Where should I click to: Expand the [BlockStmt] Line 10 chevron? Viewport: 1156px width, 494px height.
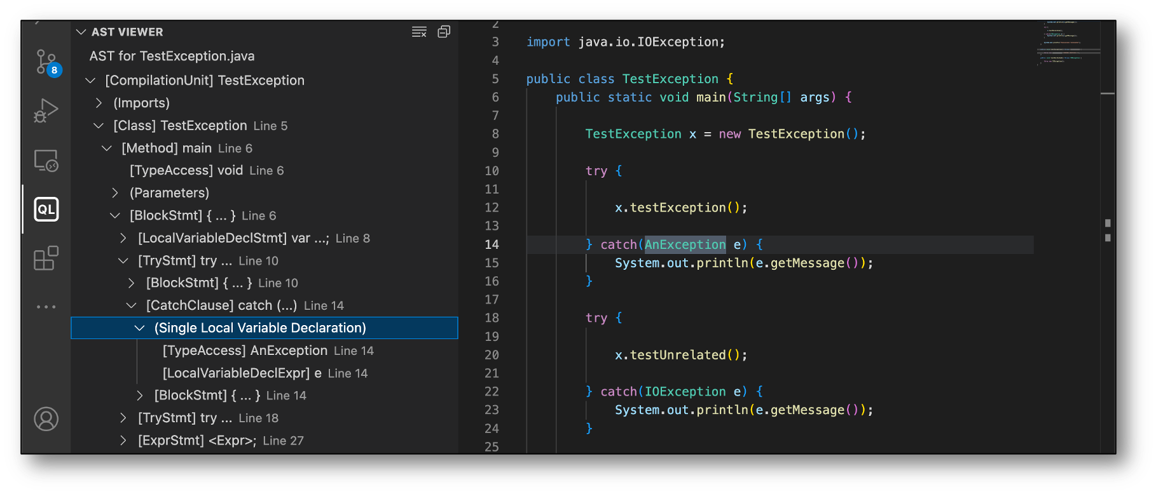(132, 283)
